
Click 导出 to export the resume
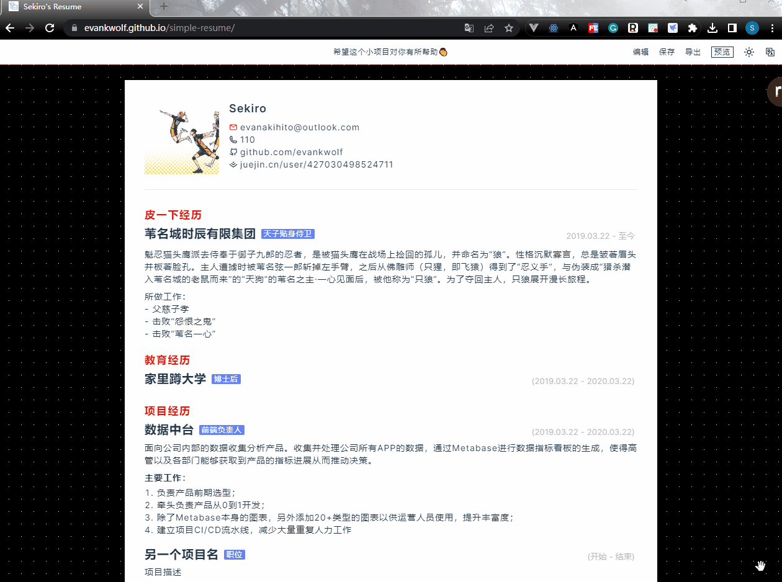tap(693, 52)
